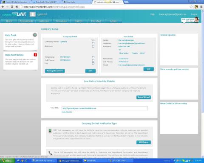Viewport: 204px width, 163px height.
Task: Open the Reporting navigation tab
Action: (96, 21)
